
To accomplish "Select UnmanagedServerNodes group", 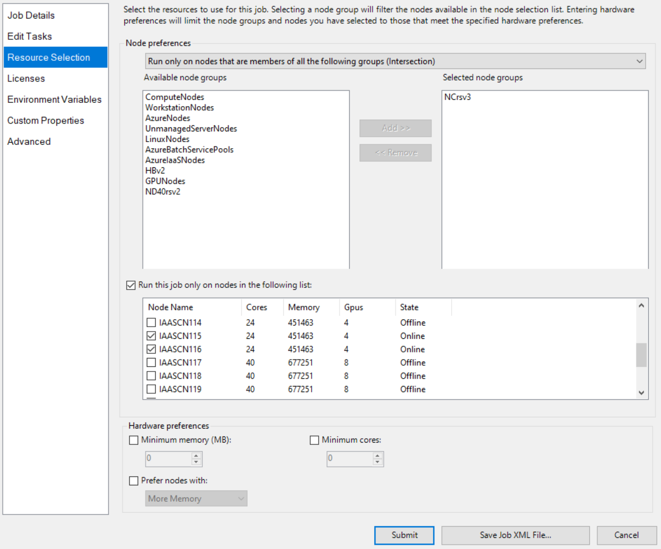I will point(191,129).
